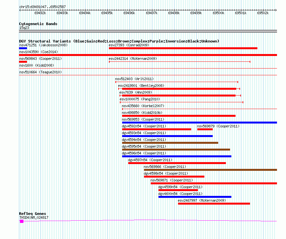Open the nsv1043590 (Coe2014) variant label
Image resolution: width=286 pixels, height=239 pixels.
point(39,52)
